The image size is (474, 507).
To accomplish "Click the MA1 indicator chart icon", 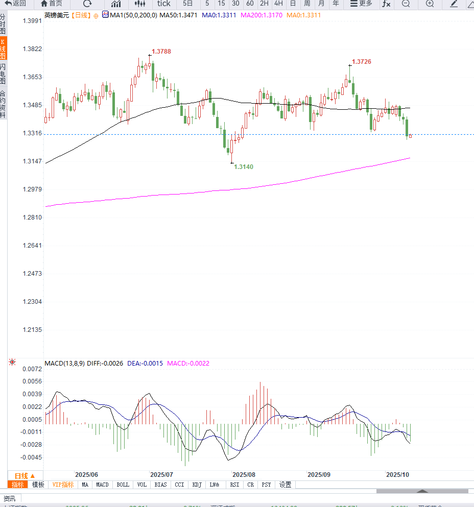I will coord(105,14).
